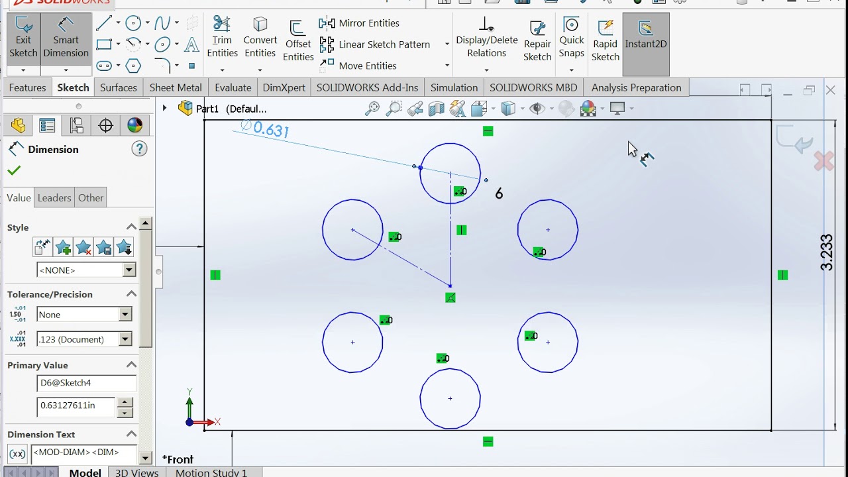Open the Sheet Metal tab
This screenshot has height=477, width=848.
[x=176, y=87]
